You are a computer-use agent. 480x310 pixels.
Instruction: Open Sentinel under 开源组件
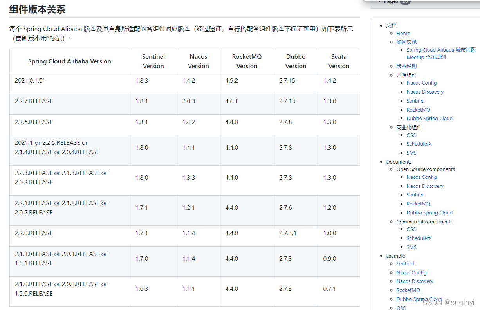coord(415,101)
